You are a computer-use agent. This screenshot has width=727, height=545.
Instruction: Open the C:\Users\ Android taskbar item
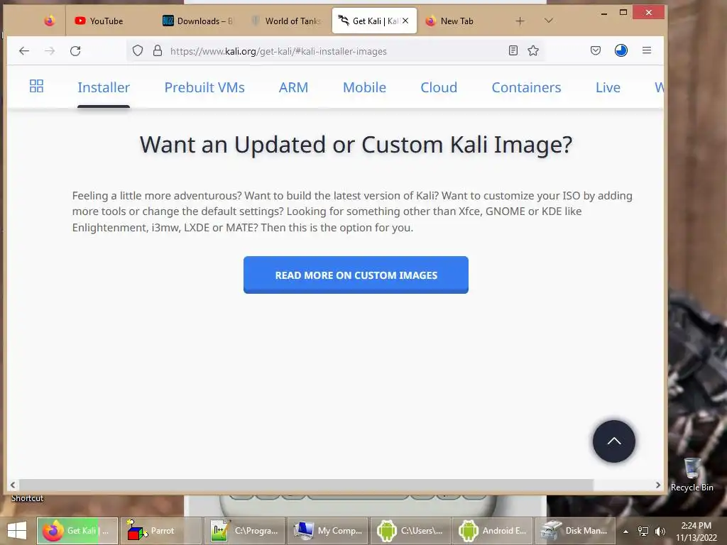410,531
